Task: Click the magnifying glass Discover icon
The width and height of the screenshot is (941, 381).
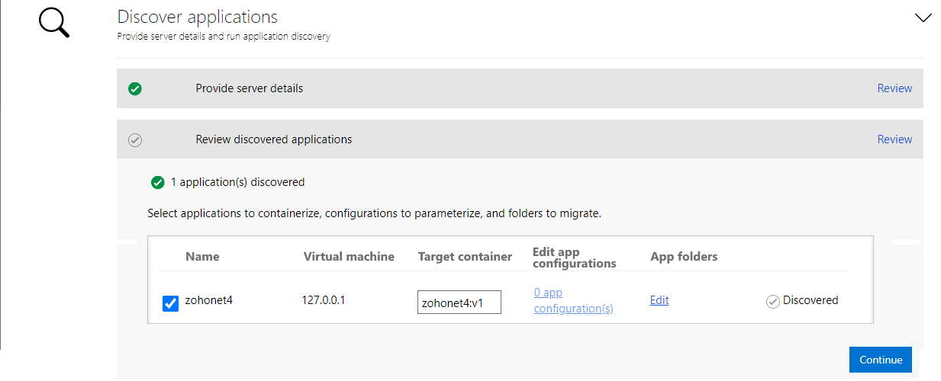Action: point(54,22)
